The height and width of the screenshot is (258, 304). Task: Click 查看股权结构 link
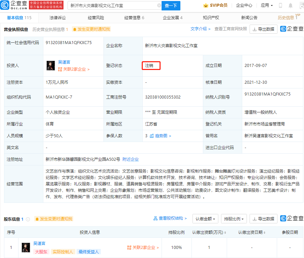point(173,218)
